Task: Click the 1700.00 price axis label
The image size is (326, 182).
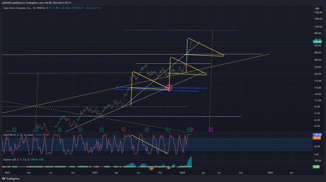Action: [318, 12]
